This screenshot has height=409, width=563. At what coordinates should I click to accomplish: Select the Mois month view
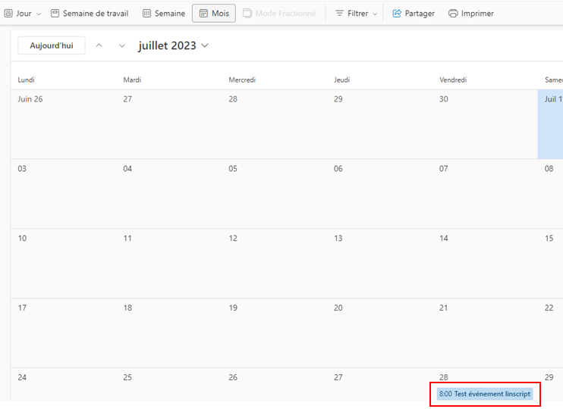point(214,14)
